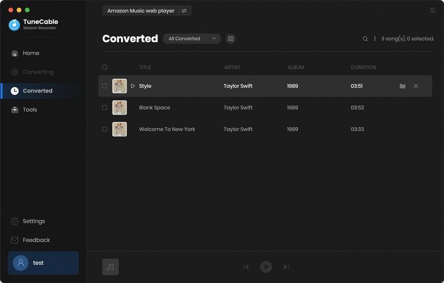Click the yellow macOS minimize button
The image size is (444, 283).
tap(19, 10)
